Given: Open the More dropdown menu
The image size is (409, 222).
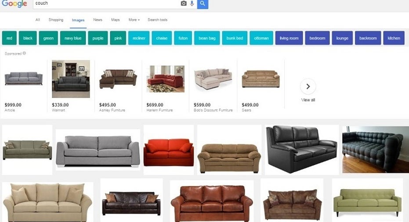Looking at the screenshot, I should tap(134, 20).
